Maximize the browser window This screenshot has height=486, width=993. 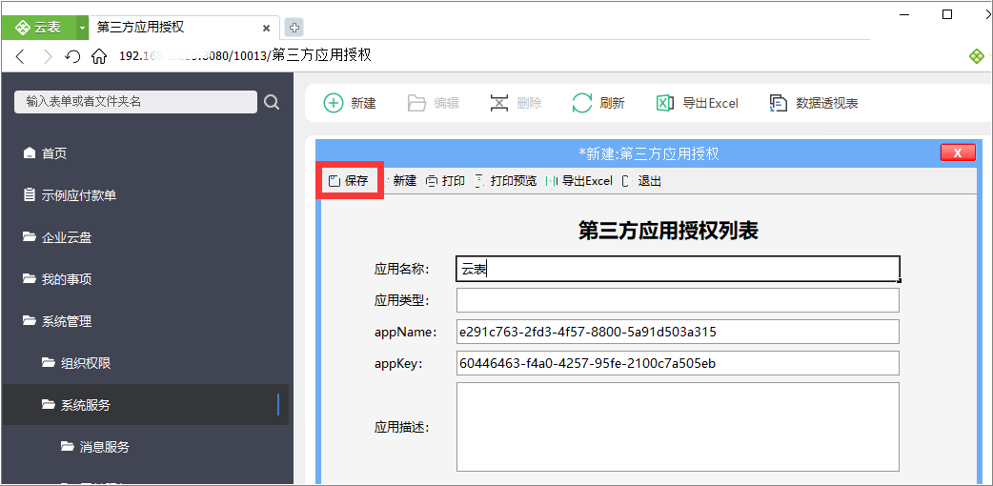pyautogui.click(x=947, y=14)
